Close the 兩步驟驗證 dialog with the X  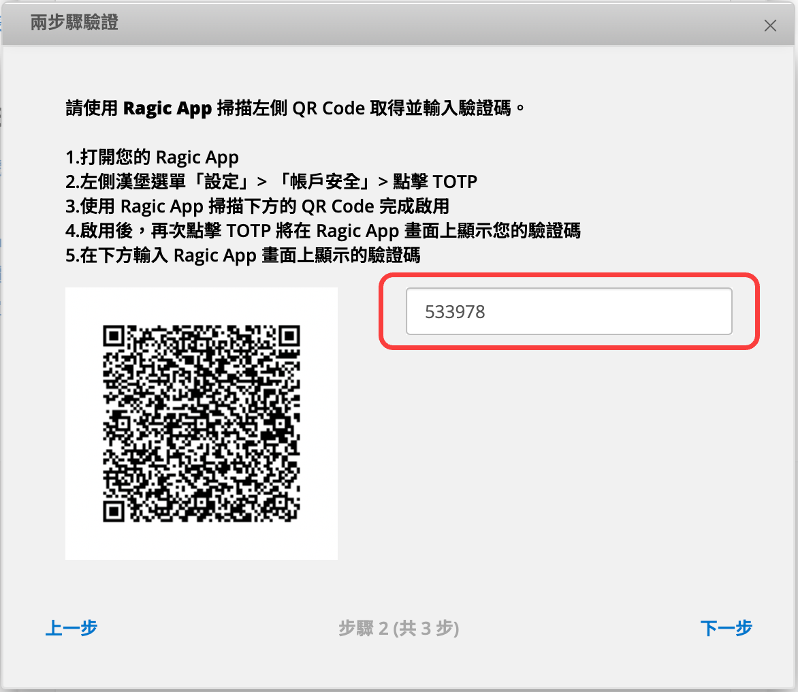[770, 26]
